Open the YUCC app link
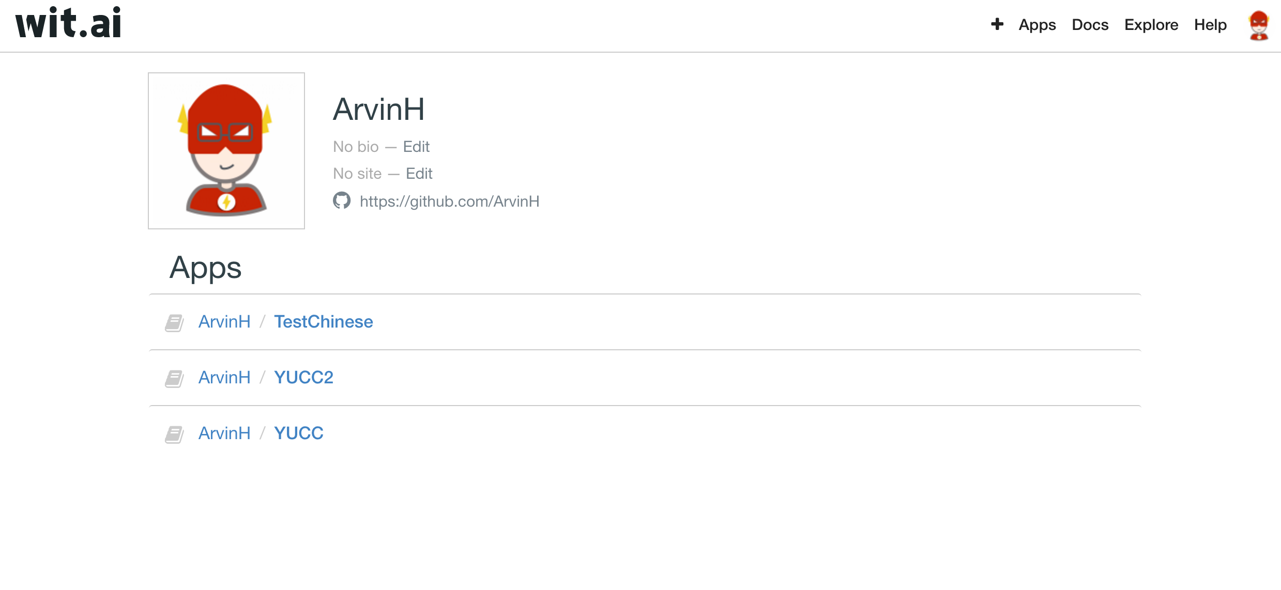 pos(298,432)
